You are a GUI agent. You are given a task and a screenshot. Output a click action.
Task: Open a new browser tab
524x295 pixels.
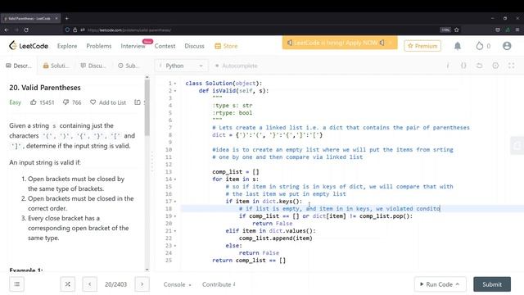pyautogui.click(x=66, y=18)
